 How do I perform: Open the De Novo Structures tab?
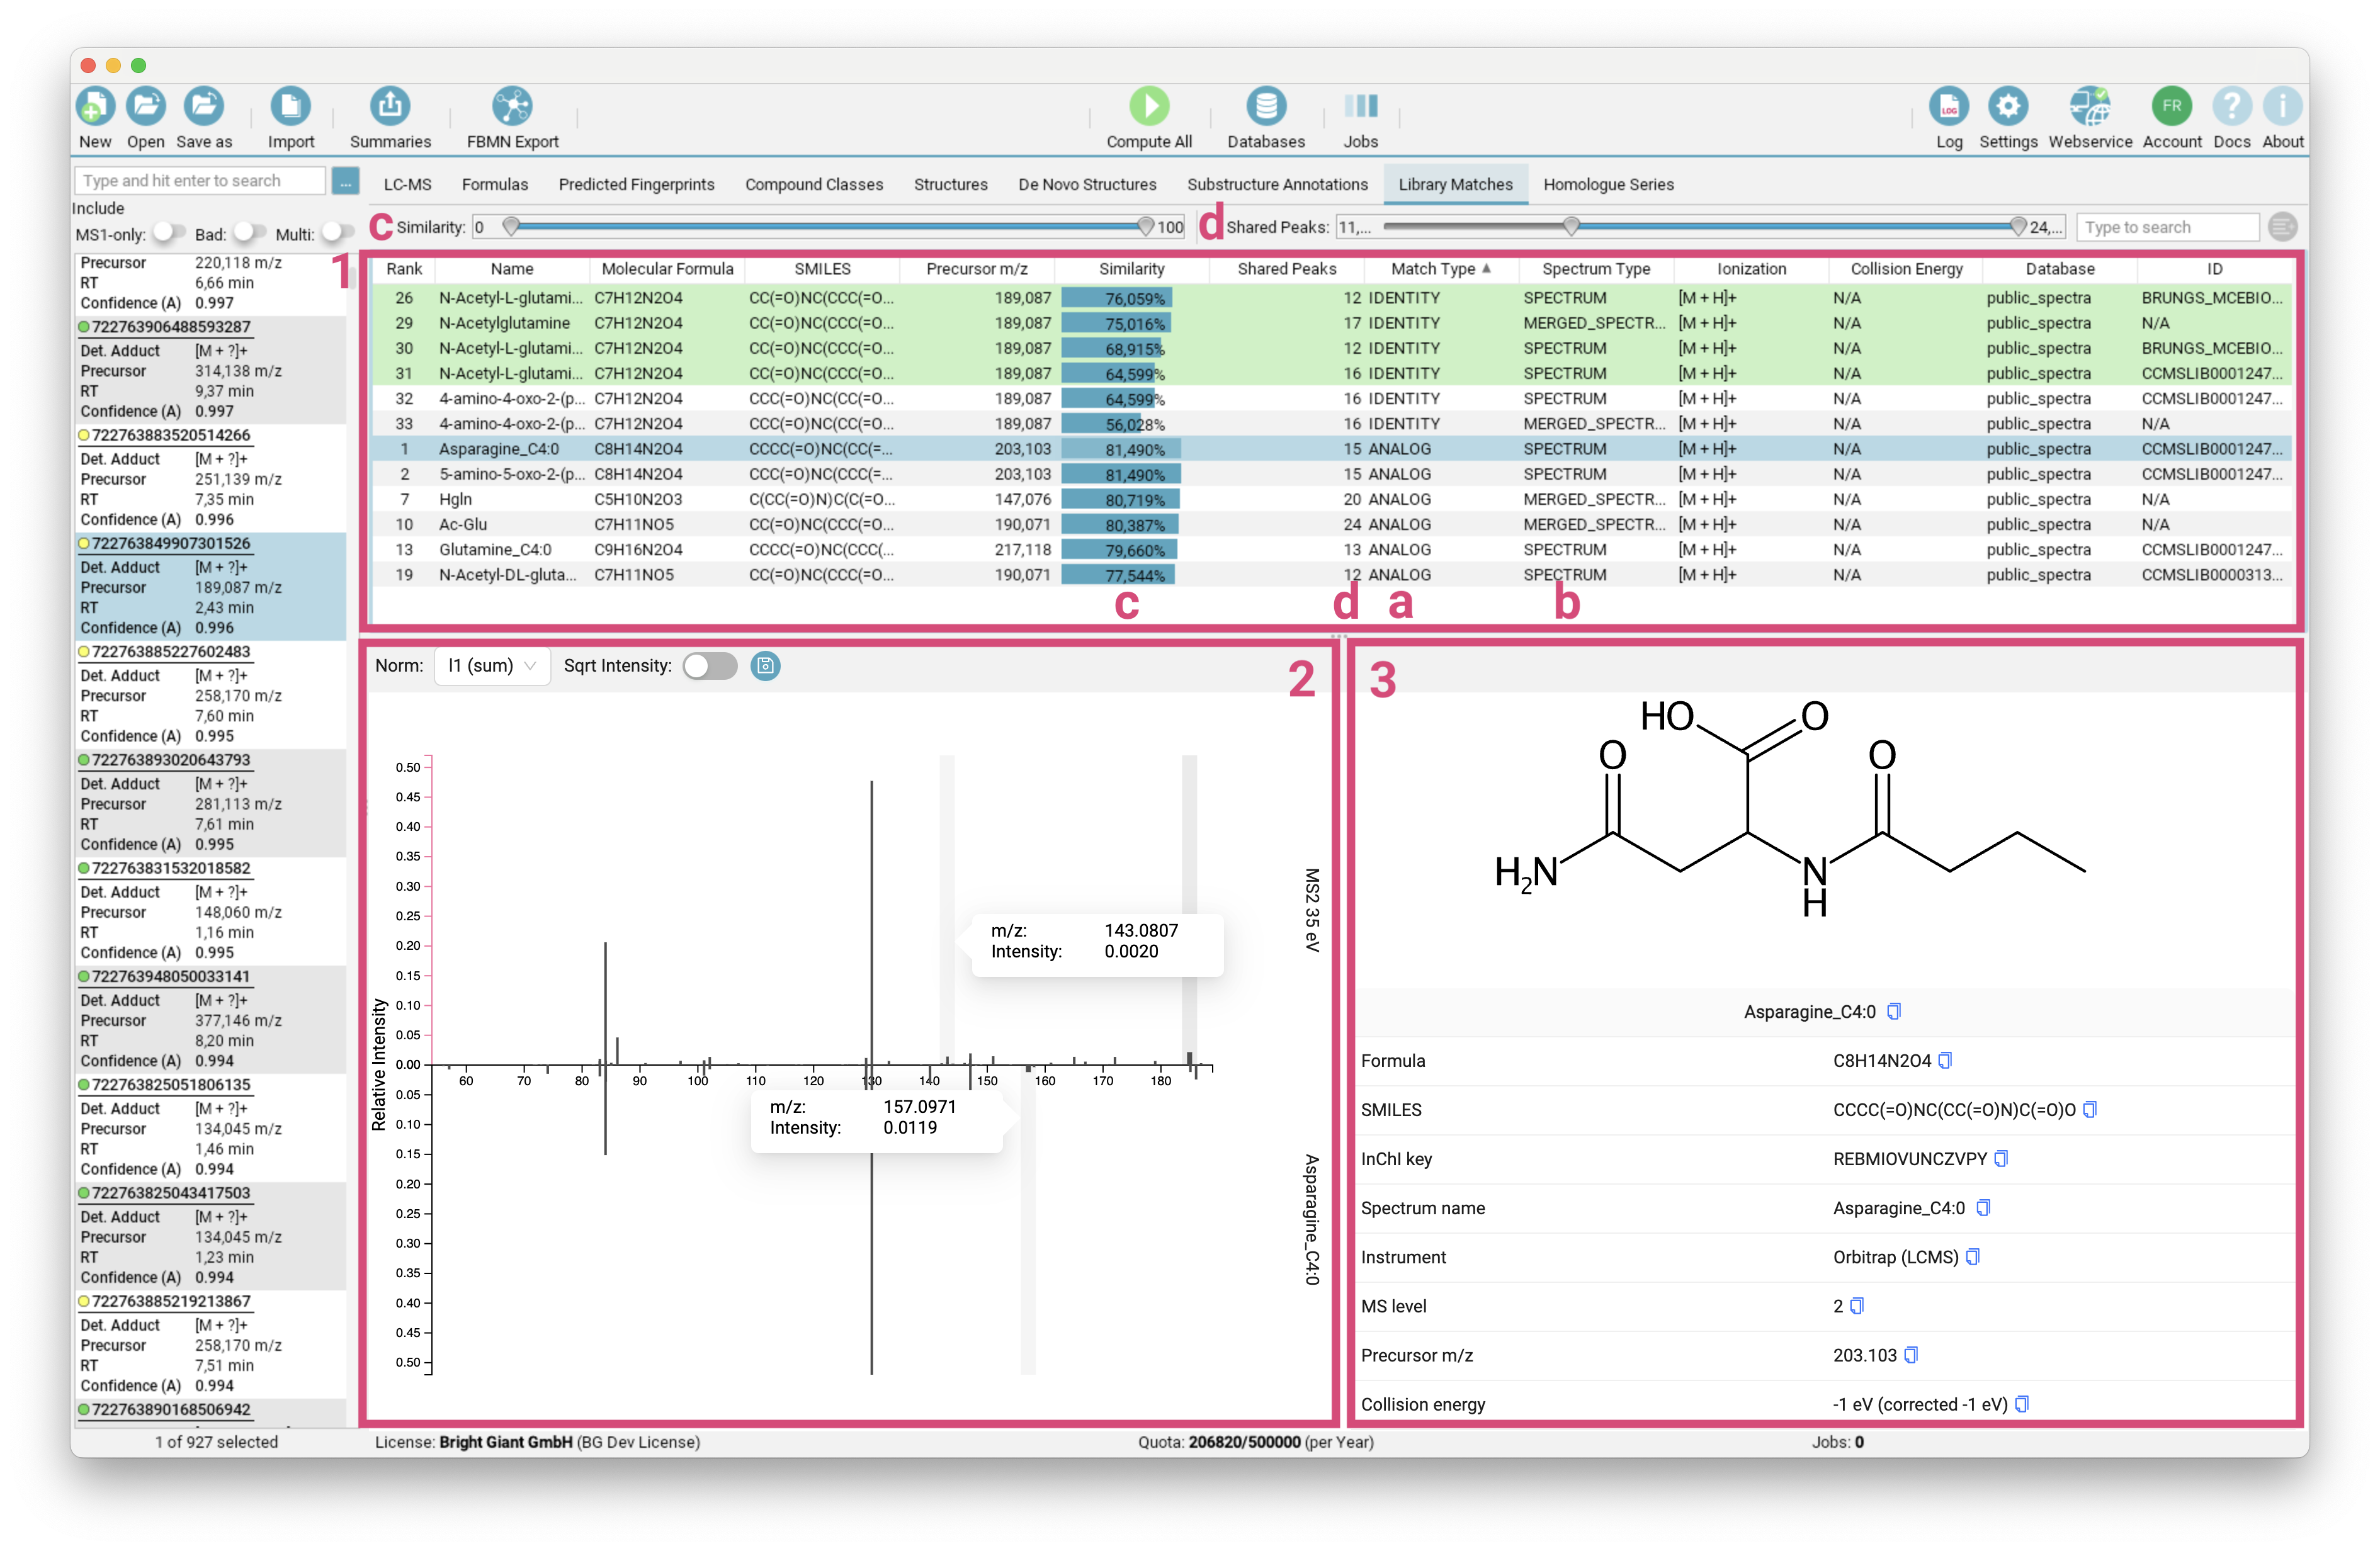[x=1087, y=185]
